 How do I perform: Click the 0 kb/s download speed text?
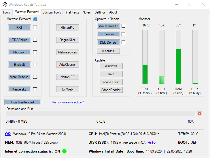(101, 122)
